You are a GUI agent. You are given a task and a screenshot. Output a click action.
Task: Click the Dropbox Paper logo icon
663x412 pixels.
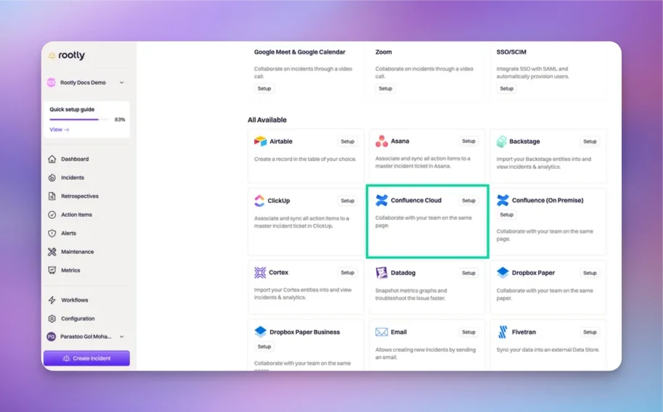coord(503,273)
